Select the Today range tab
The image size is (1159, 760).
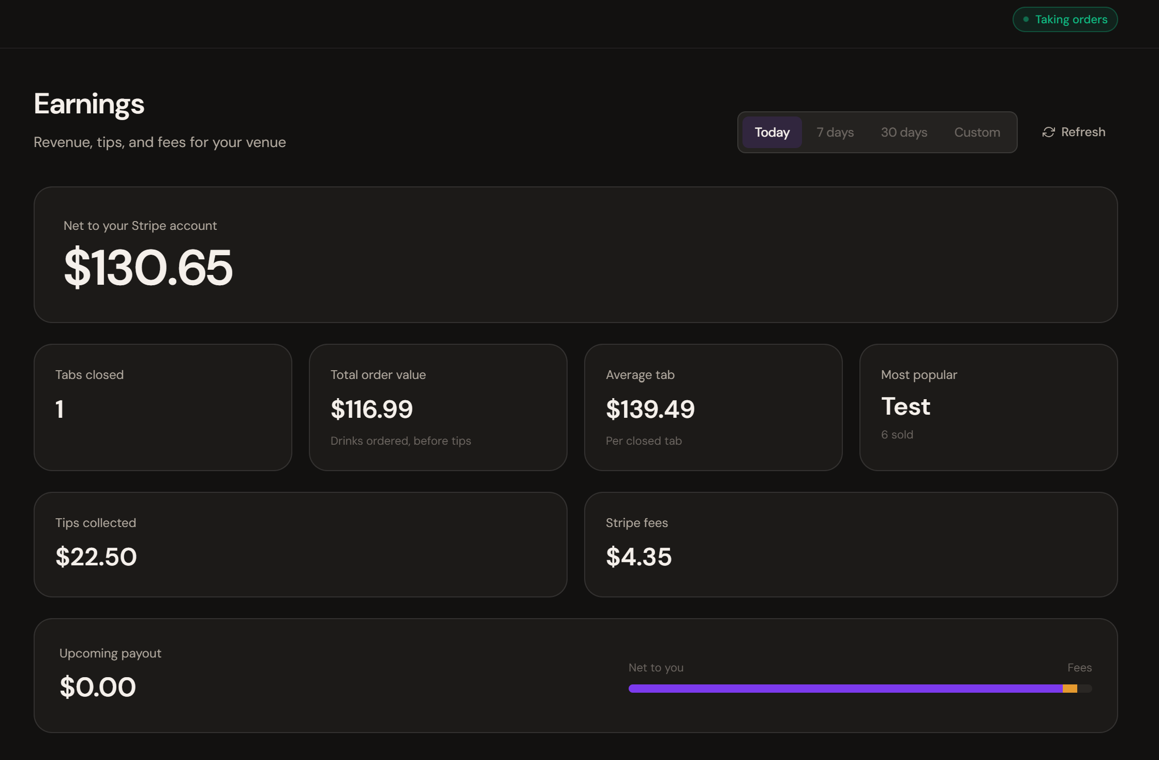click(772, 132)
